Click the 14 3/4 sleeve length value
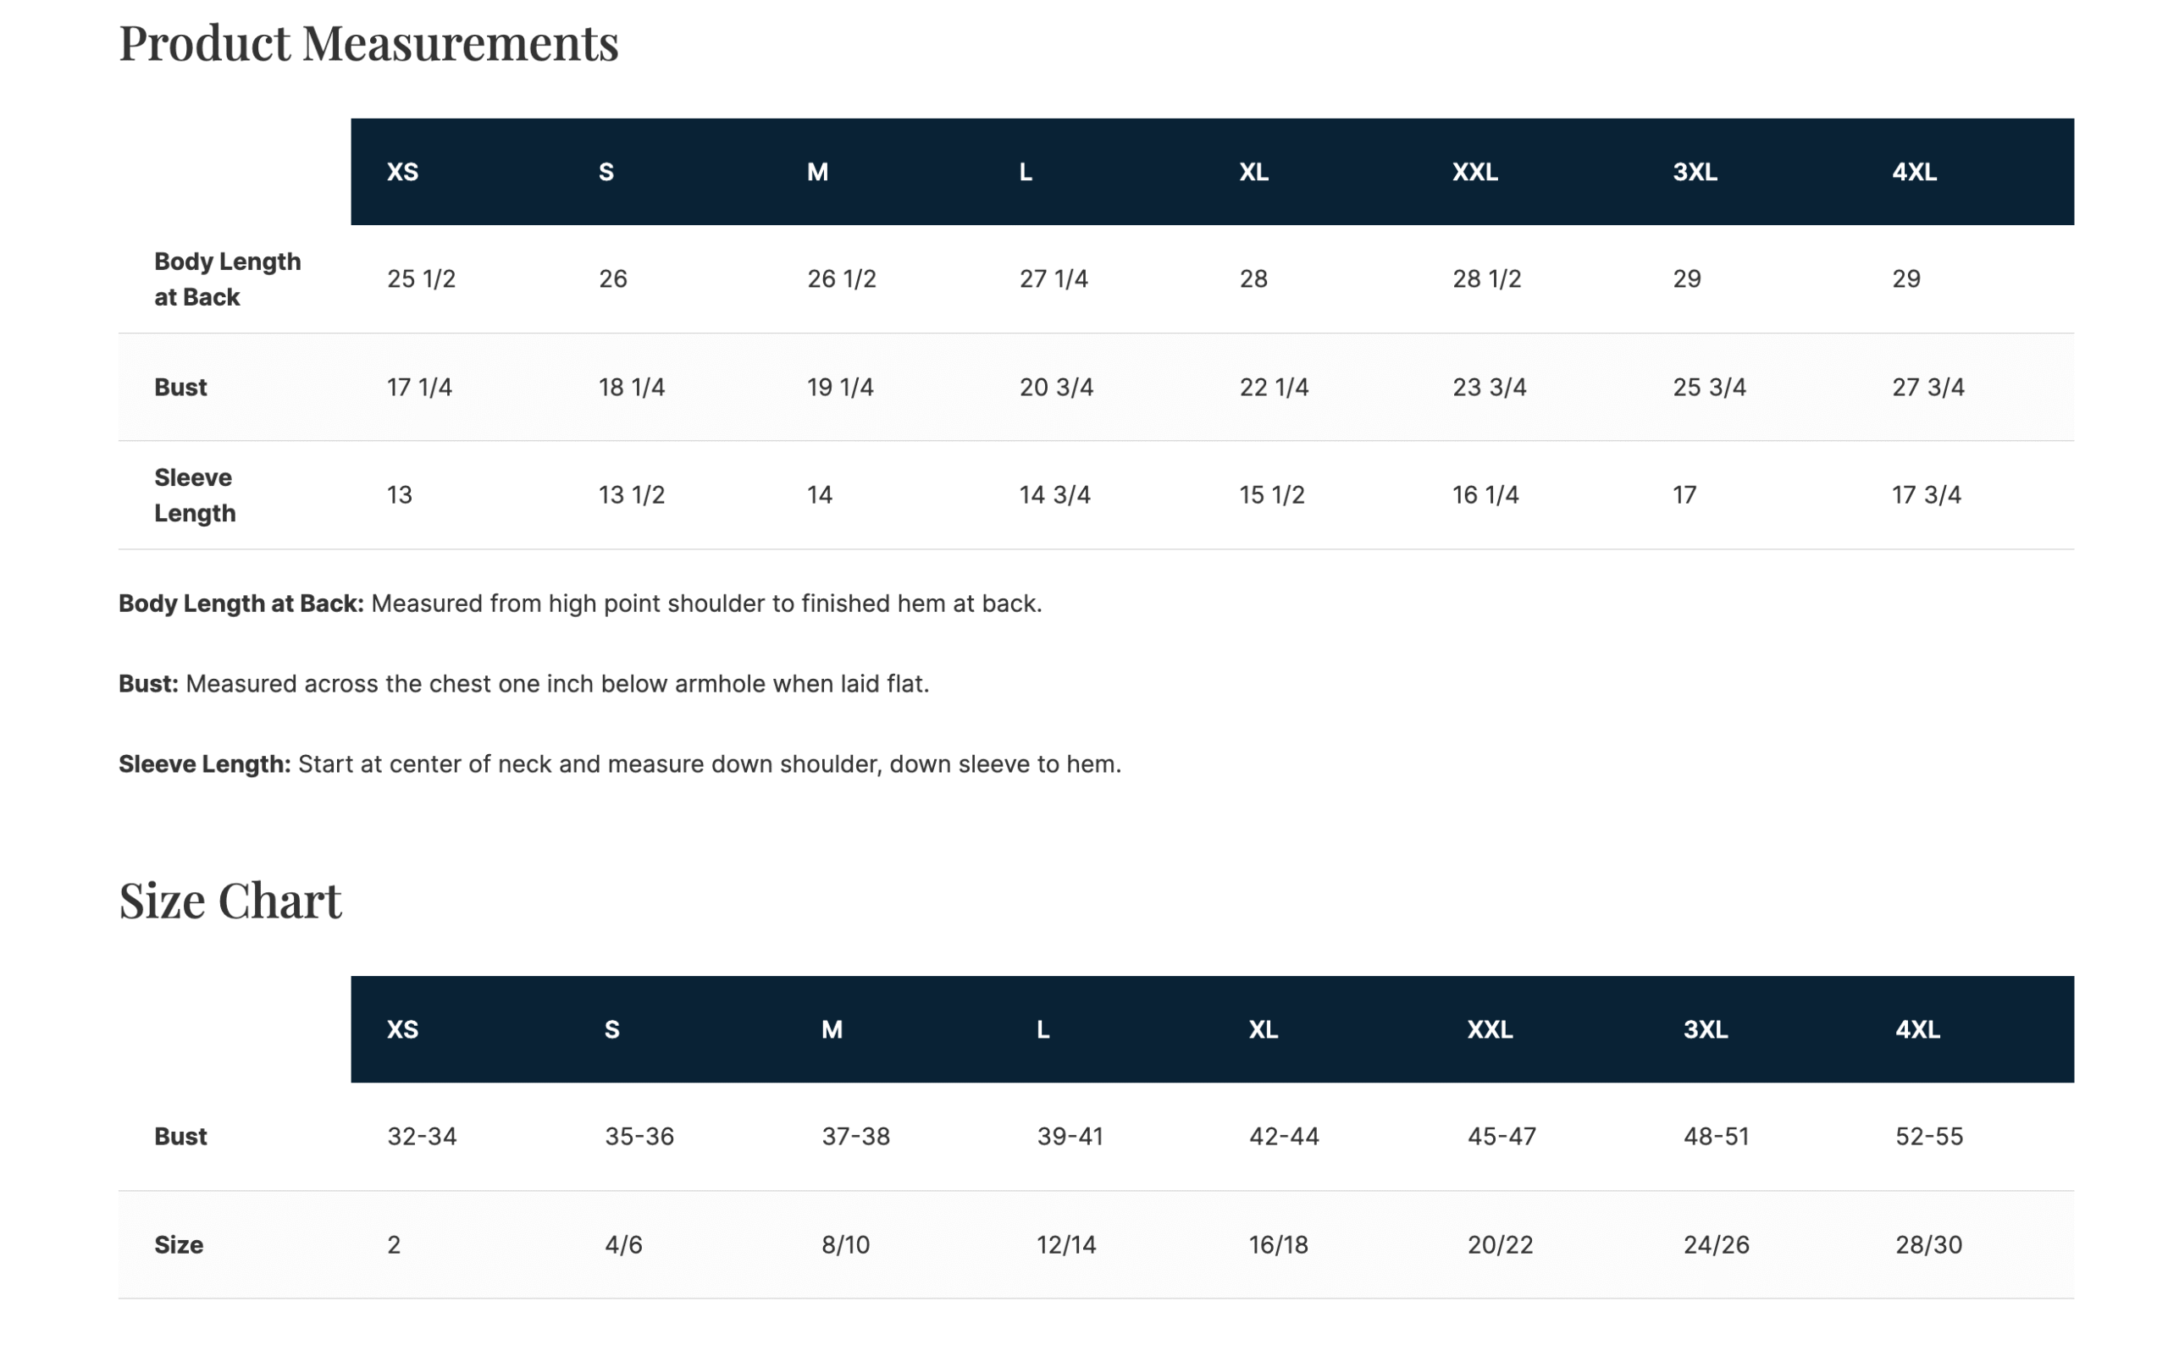Viewport: 2168px width, 1356px height. pos(1054,495)
